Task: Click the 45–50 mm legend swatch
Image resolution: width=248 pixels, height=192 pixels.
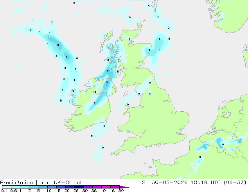Action: click(x=115, y=187)
